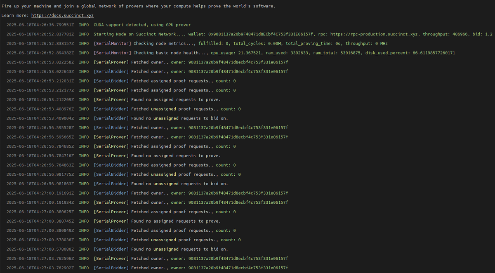Select timestamp 2025-06-18T04:26:53.022258Z
The image size is (495, 273).
(40, 62)
